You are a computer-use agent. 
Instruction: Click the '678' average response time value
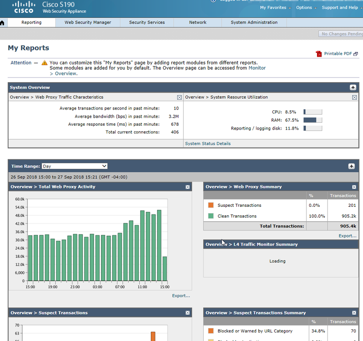pyautogui.click(x=175, y=124)
